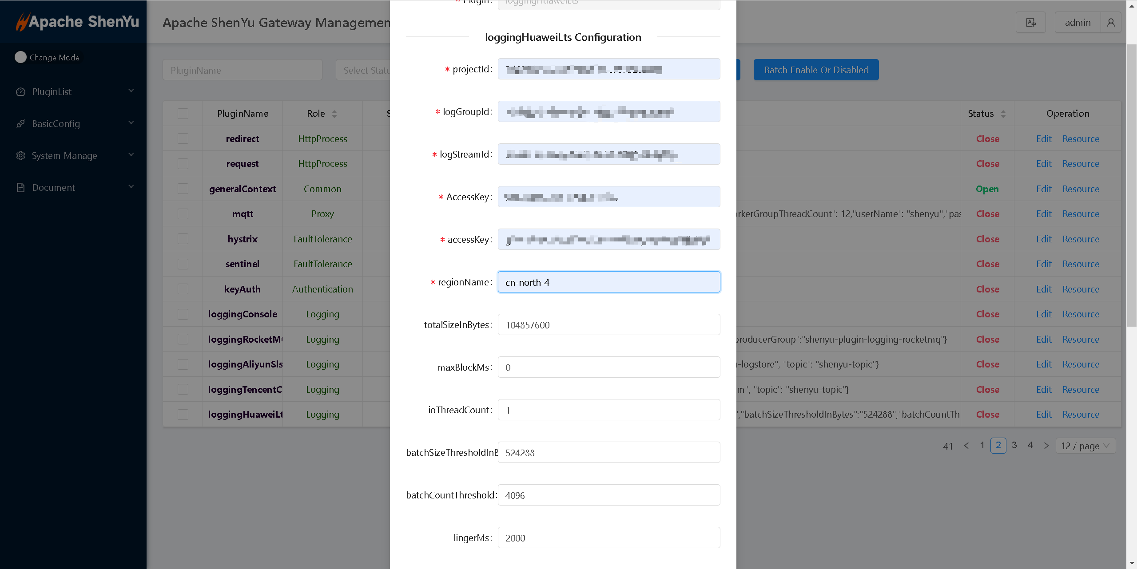
Task: Click the System Manage gear icon
Action: tap(20, 156)
